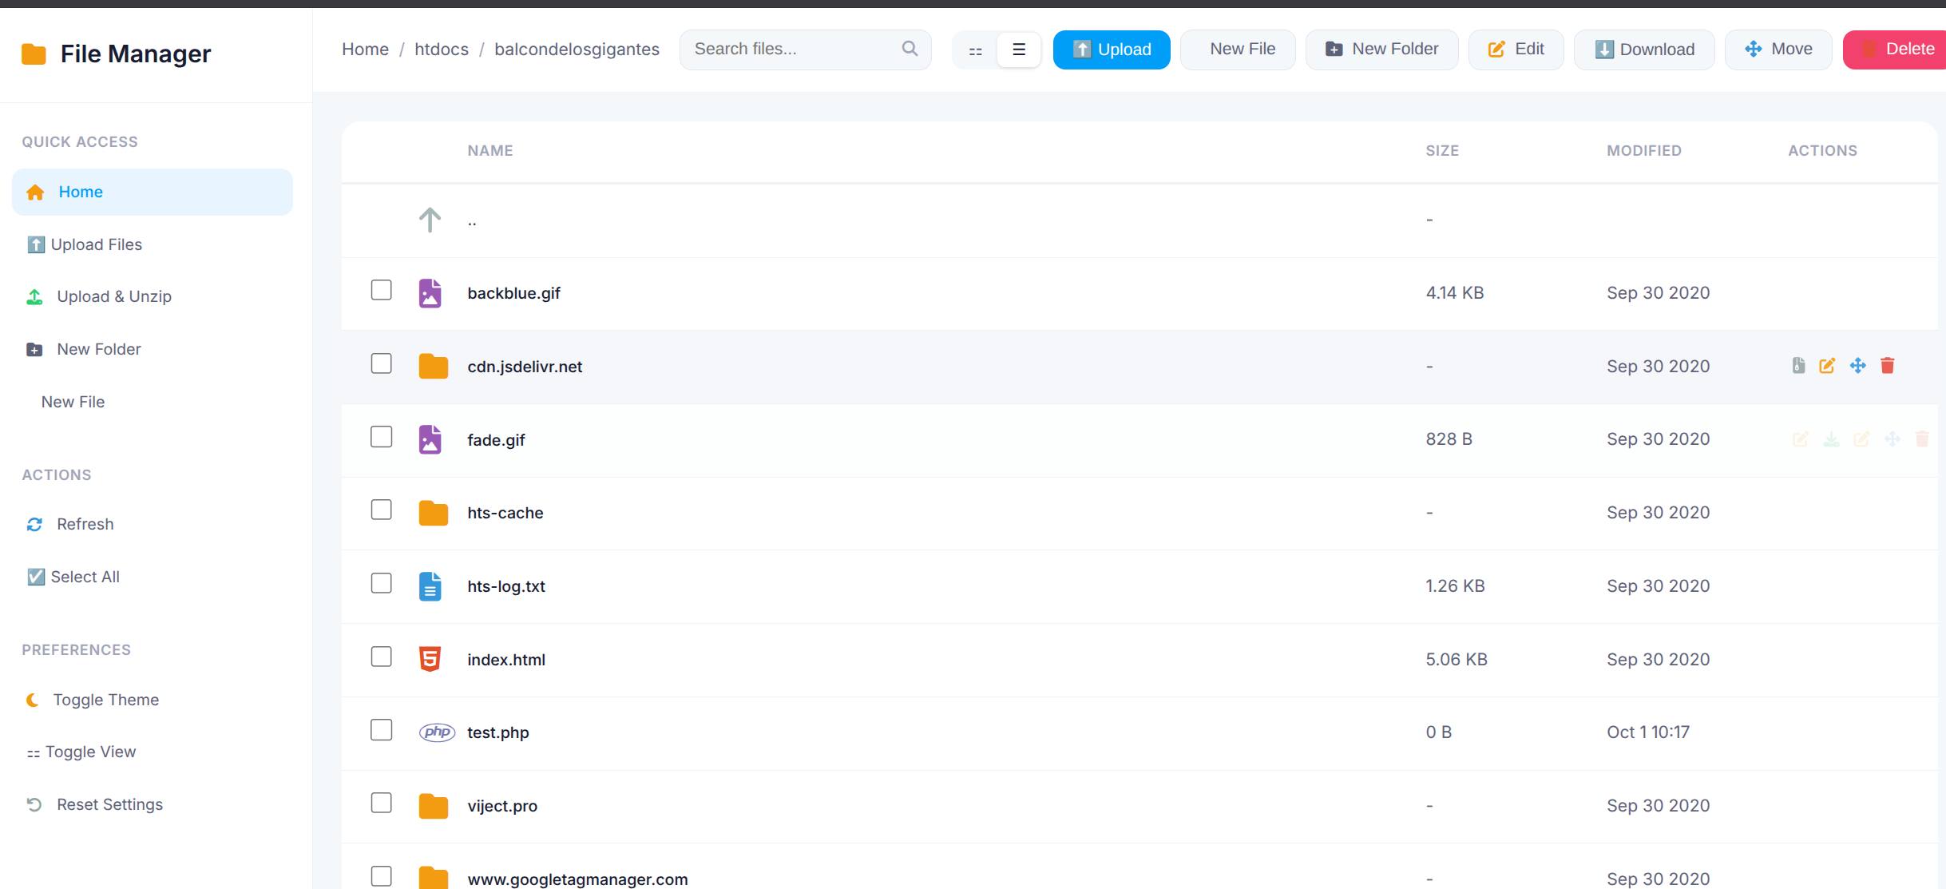Select the fade.gif checkbox
The width and height of the screenshot is (1946, 889).
tap(381, 437)
